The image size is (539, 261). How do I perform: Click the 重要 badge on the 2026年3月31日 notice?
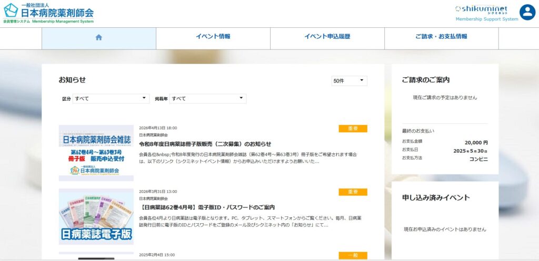(x=353, y=192)
